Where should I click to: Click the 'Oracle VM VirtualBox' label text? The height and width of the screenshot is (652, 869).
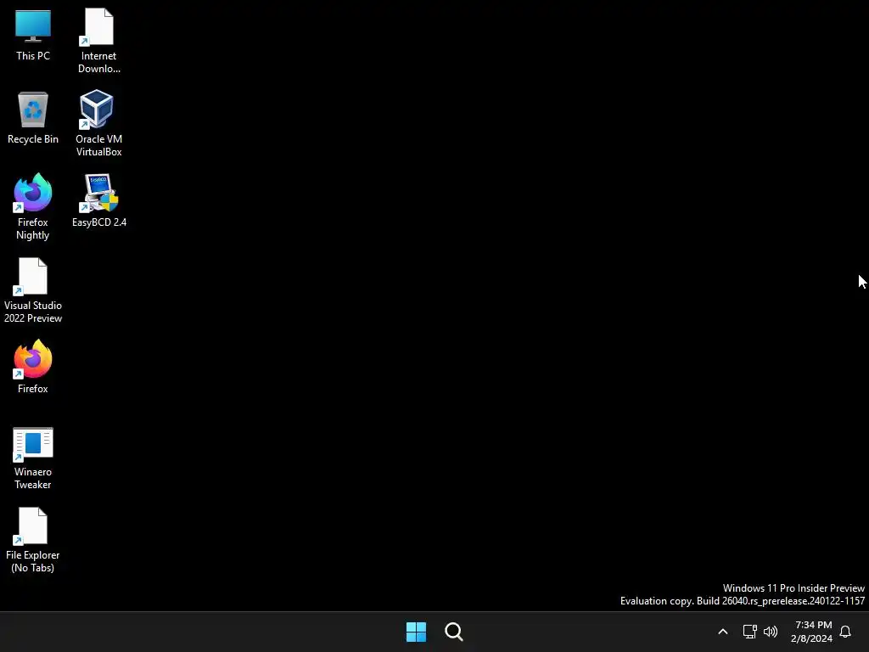(x=98, y=145)
